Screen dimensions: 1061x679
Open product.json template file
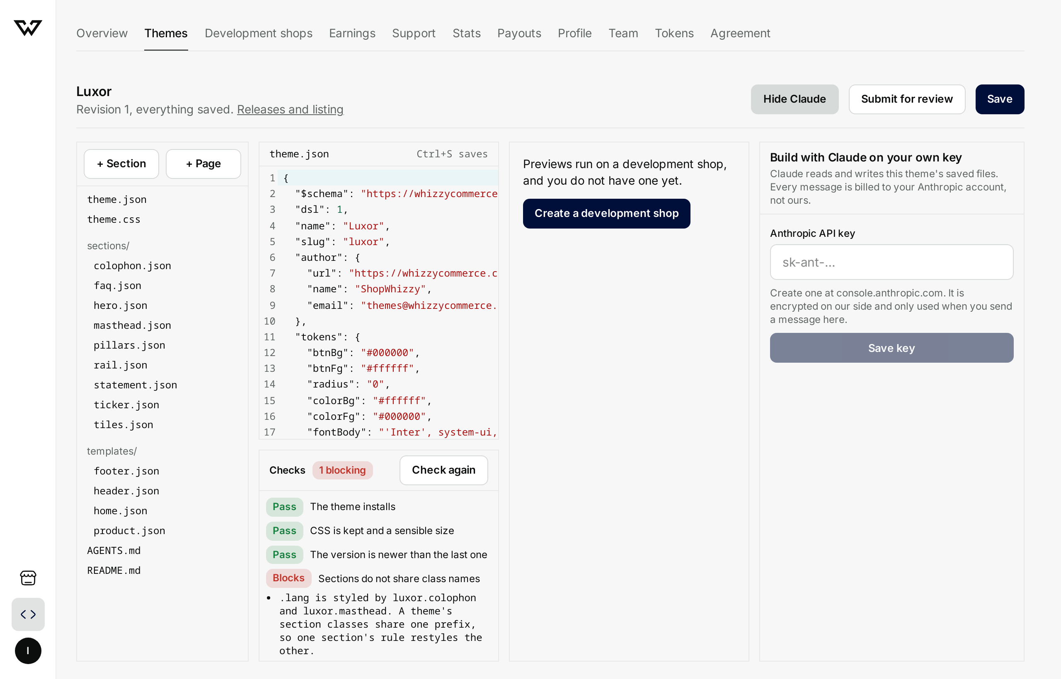[129, 530]
